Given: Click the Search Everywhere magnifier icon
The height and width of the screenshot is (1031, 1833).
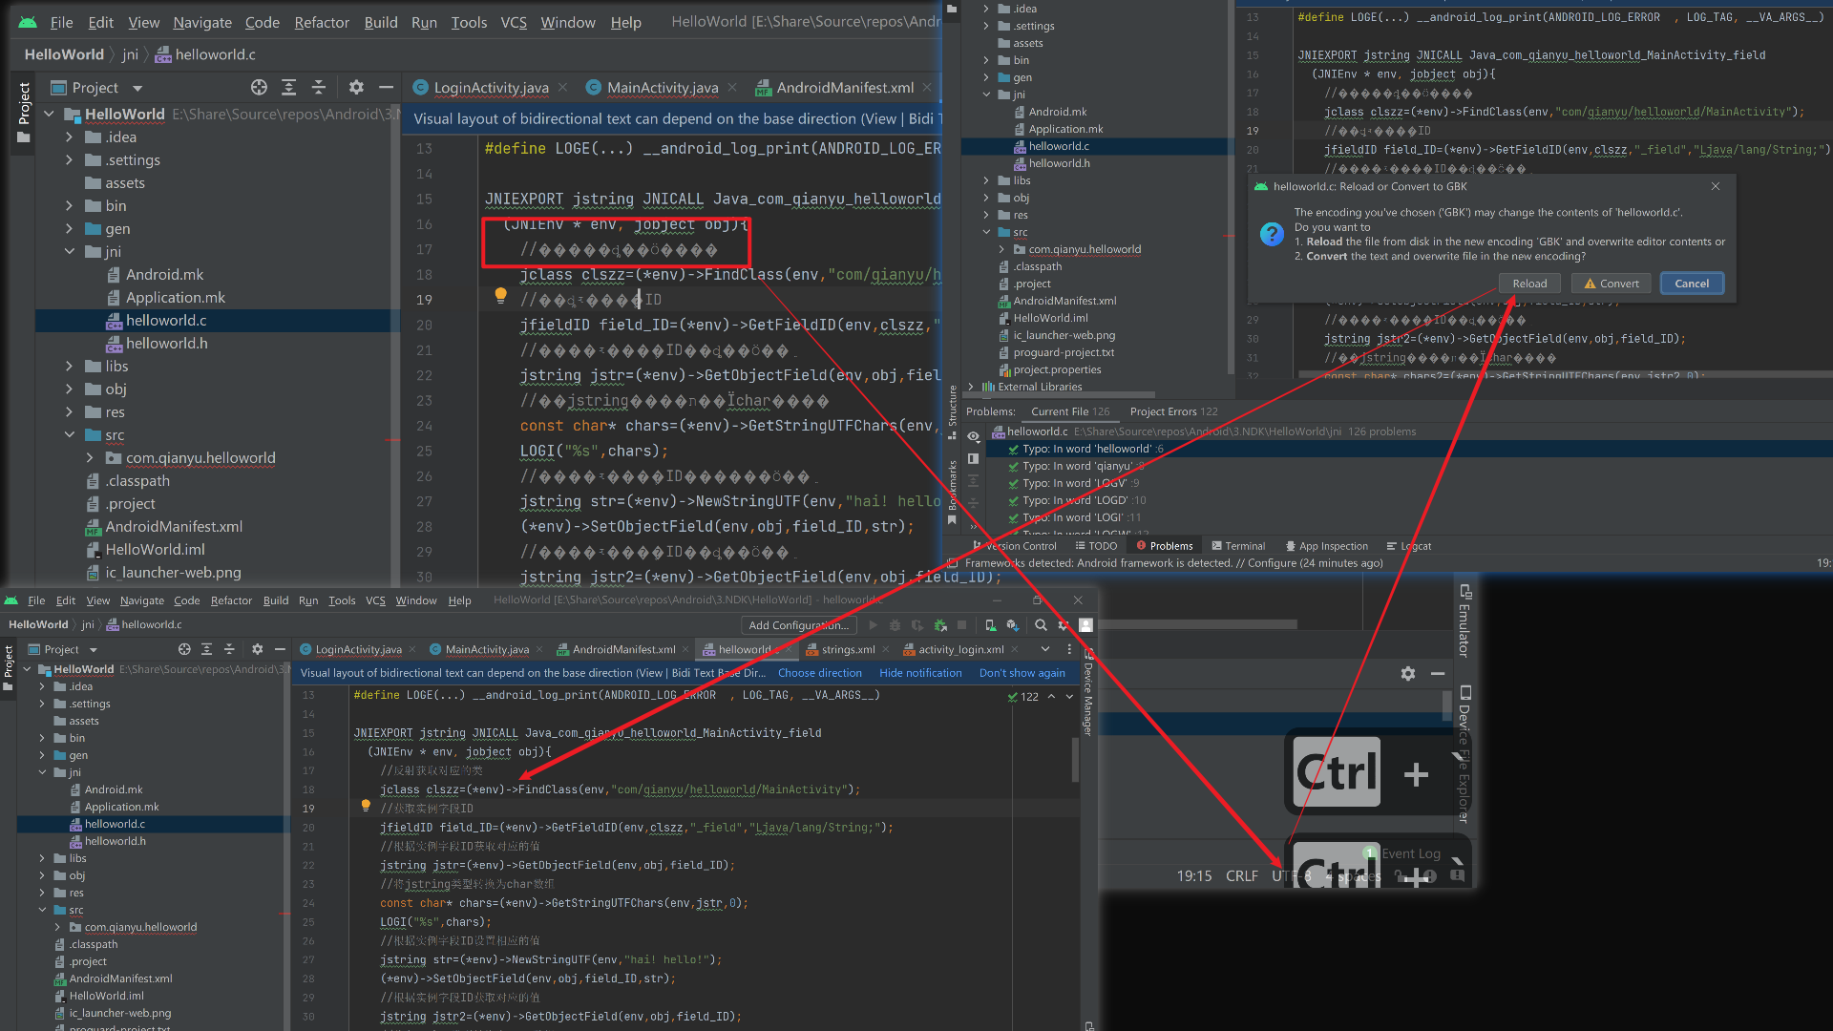Looking at the screenshot, I should pyautogui.click(x=1041, y=625).
